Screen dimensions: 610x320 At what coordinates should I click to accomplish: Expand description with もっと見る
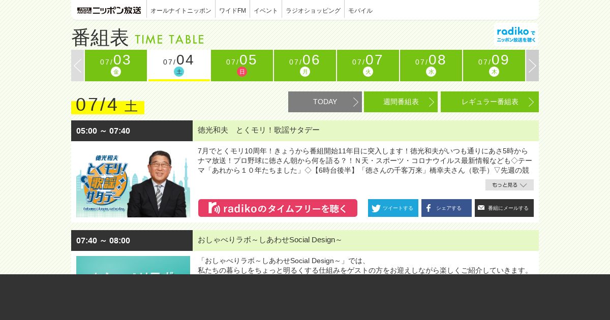[x=509, y=185]
